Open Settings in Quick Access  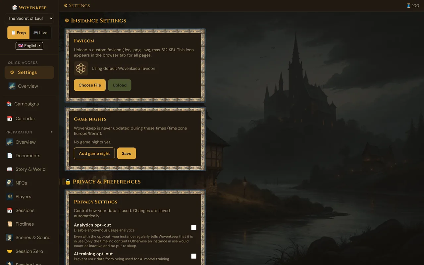pyautogui.click(x=29, y=73)
